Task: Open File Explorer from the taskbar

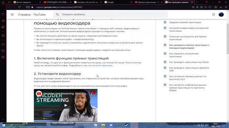Action: [103, 125]
